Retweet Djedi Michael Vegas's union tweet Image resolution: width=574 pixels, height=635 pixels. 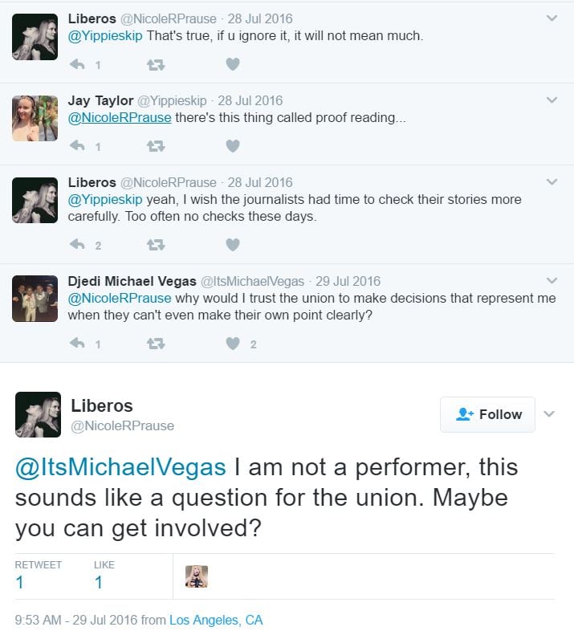click(x=155, y=344)
